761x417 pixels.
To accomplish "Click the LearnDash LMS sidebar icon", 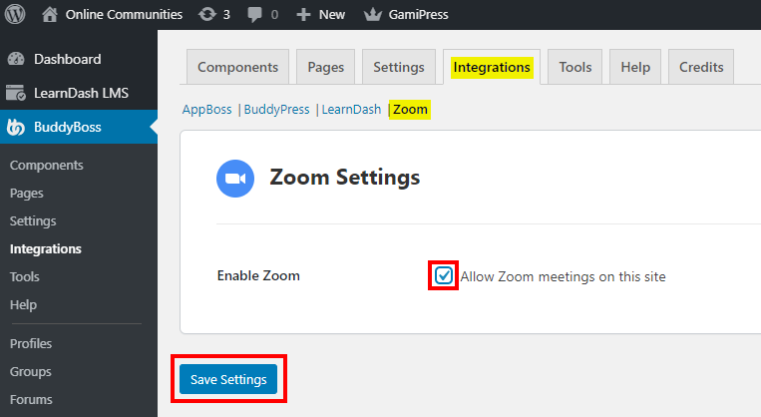I will click(16, 93).
